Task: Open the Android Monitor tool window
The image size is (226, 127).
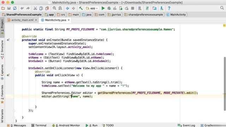Action: (66, 125)
